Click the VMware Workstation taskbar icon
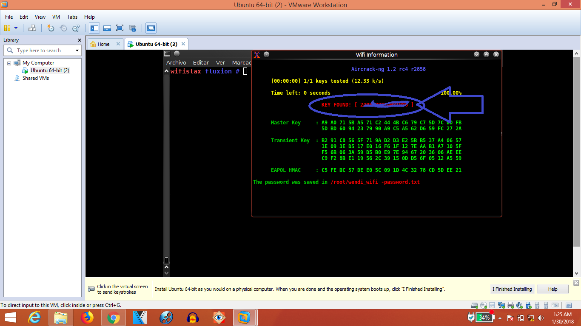The height and width of the screenshot is (326, 581). 244,318
